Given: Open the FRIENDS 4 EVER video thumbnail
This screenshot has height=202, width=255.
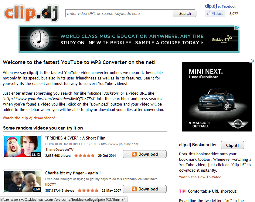Looking at the screenshot, I should pos(22,146).
